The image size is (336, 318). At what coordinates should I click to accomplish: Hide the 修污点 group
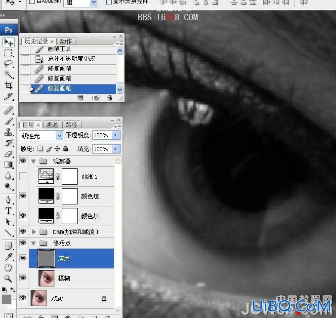pos(23,243)
